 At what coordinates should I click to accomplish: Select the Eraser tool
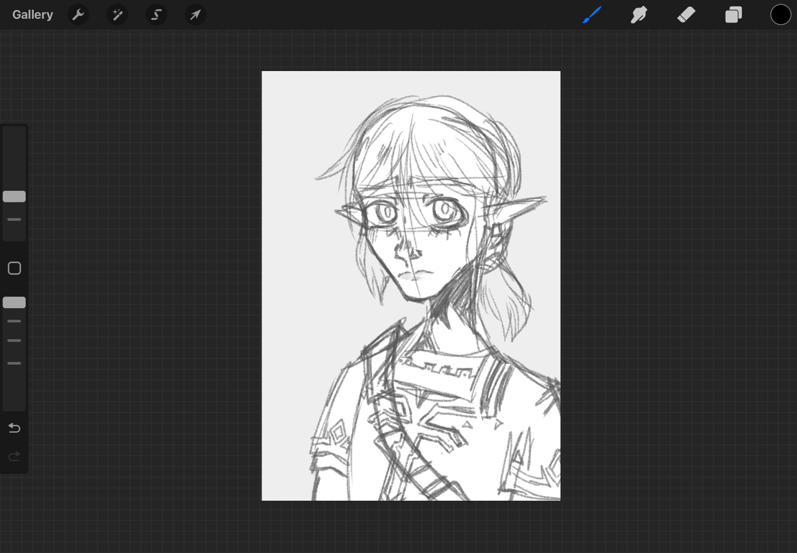click(686, 15)
